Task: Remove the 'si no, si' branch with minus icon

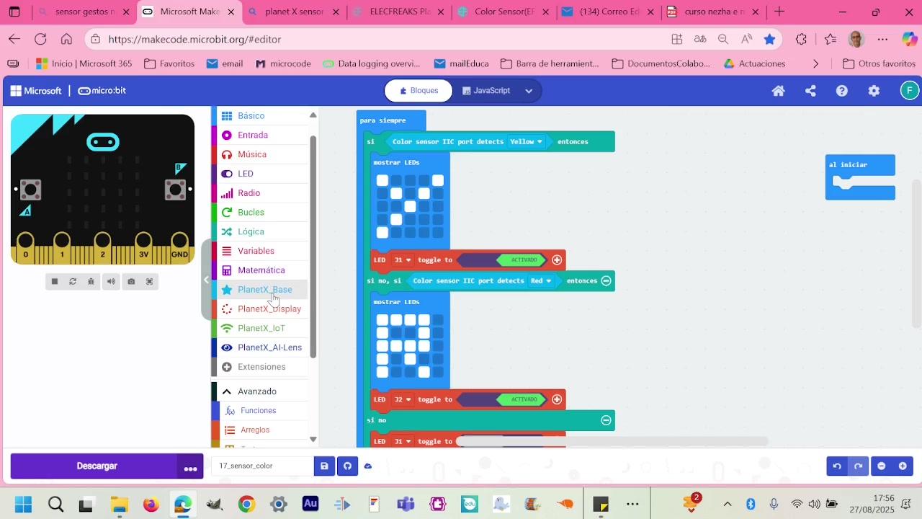Action: click(x=607, y=280)
